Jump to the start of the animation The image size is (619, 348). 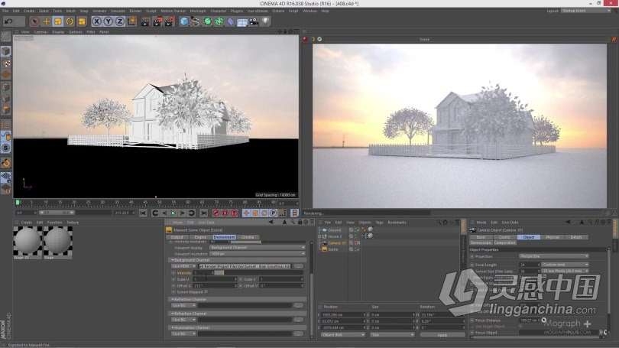click(143, 213)
